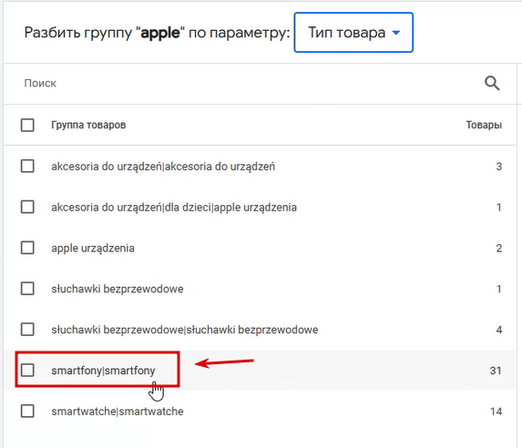Screen dimensions: 522x448
Task: Open the Тип товара dropdown
Action: 353,33
